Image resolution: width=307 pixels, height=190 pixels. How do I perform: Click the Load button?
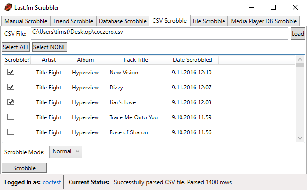click(298, 34)
